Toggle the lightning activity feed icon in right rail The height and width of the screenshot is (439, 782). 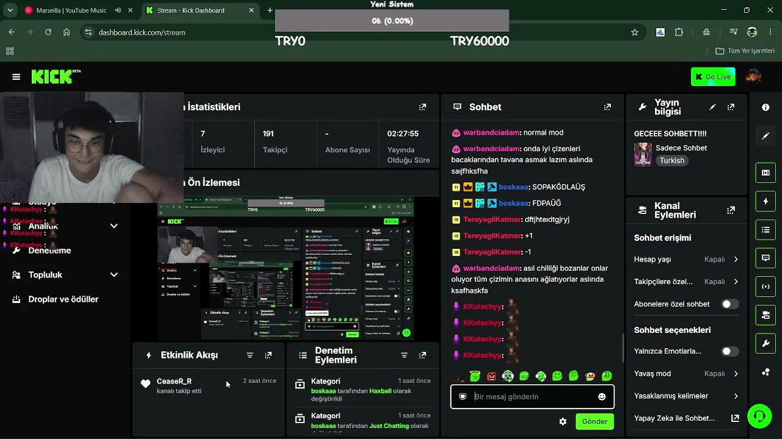pyautogui.click(x=766, y=201)
